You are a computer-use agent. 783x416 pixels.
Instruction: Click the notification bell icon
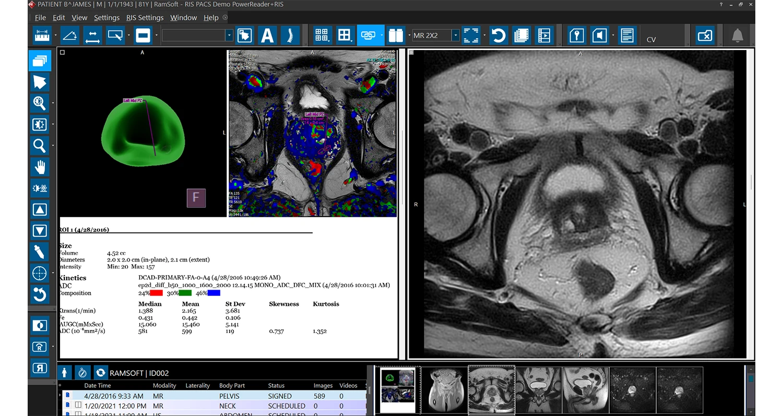point(737,35)
